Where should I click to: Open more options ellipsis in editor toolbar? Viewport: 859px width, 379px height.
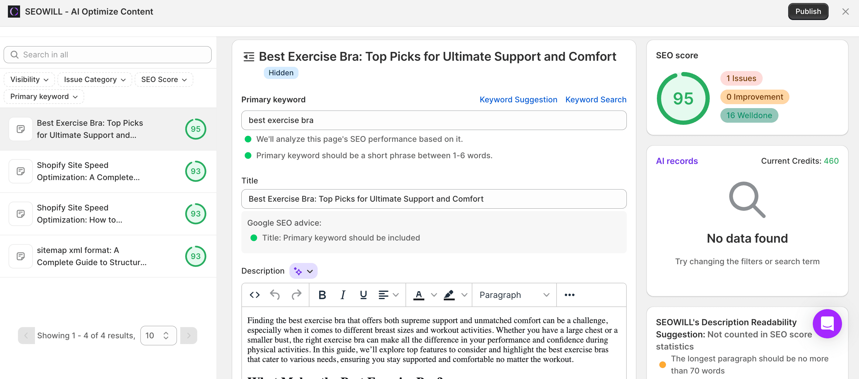point(569,295)
